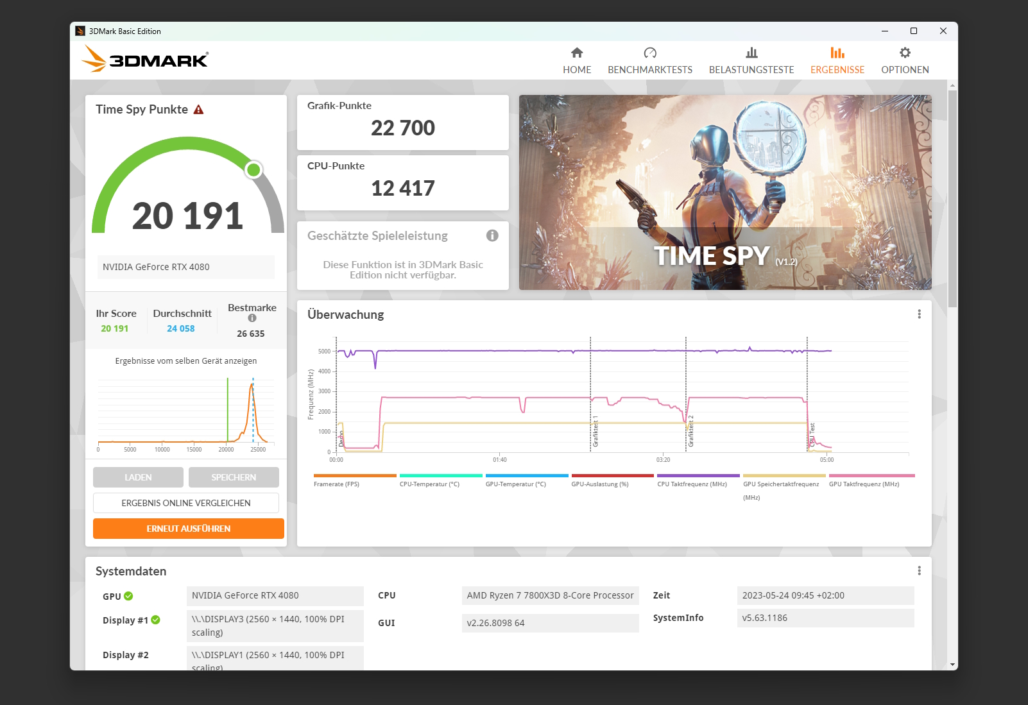The image size is (1028, 705).
Task: Click the score distribution chart
Action: 186,414
